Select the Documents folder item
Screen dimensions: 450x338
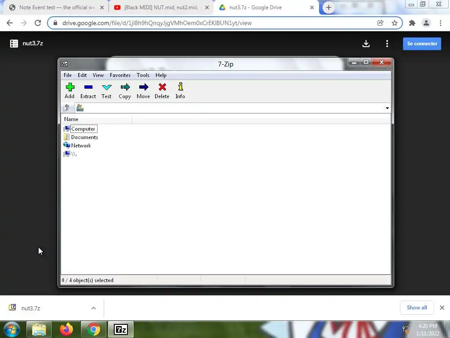click(x=81, y=137)
